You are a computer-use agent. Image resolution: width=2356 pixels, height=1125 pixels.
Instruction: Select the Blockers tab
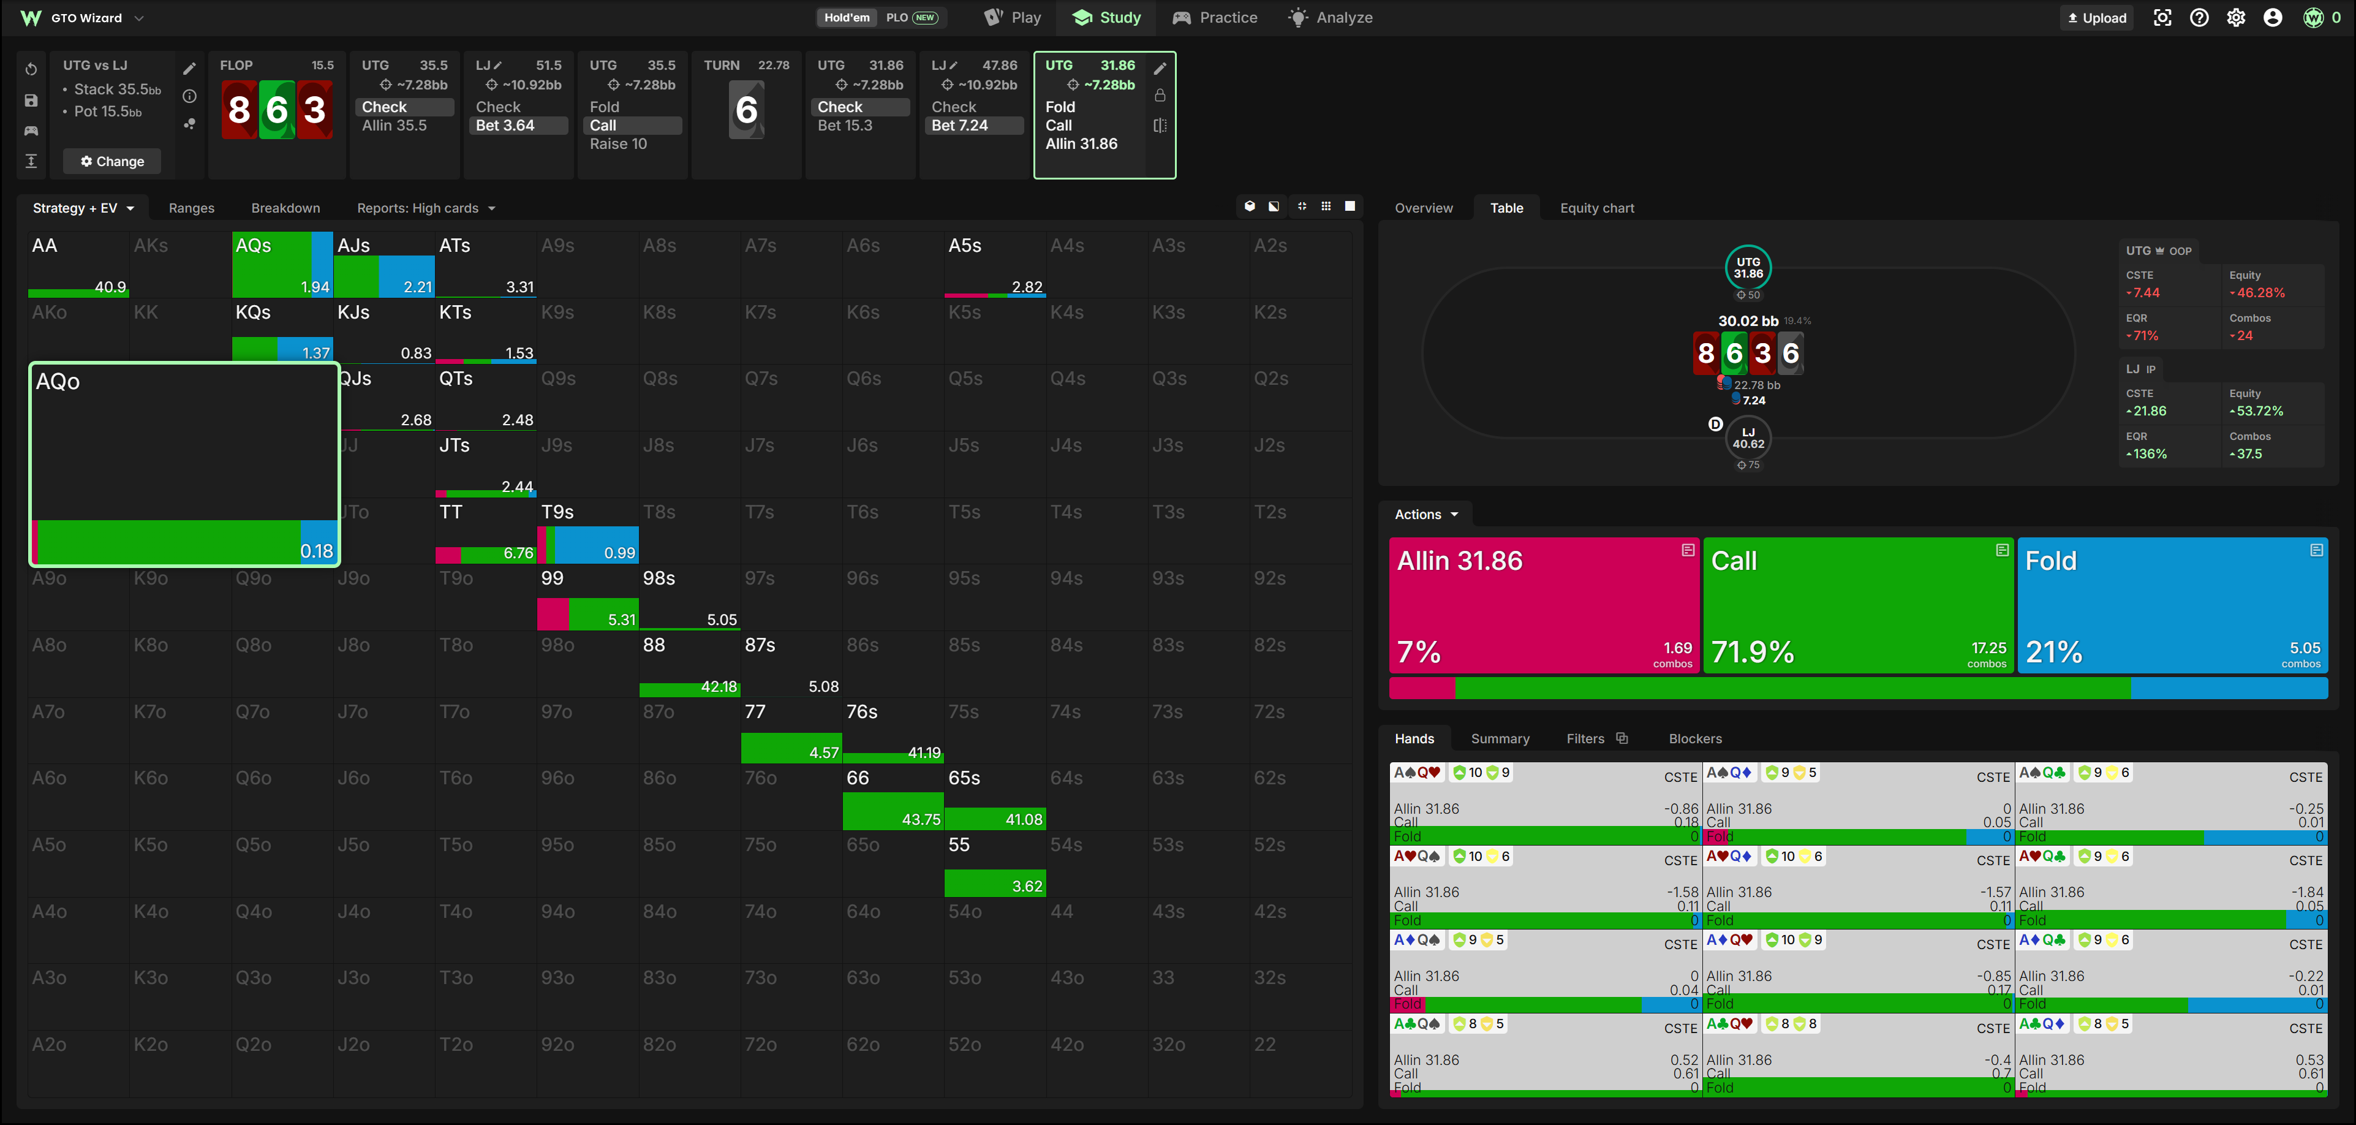(1695, 738)
